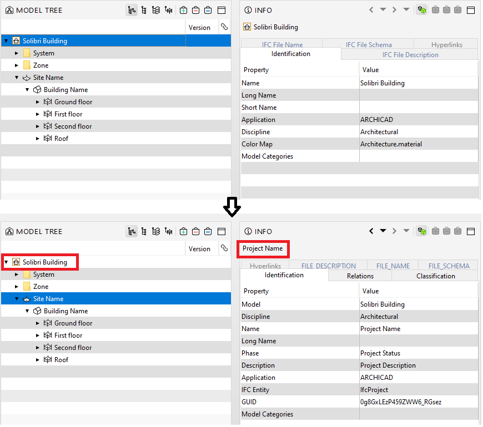Select Second floor row in upper Model Tree
483x427 pixels.
pyautogui.click(x=116, y=126)
